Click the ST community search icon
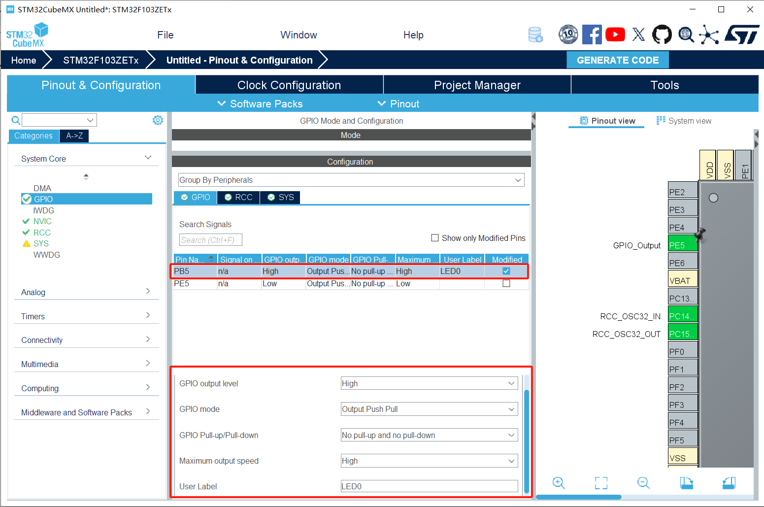The width and height of the screenshot is (764, 507). [686, 34]
